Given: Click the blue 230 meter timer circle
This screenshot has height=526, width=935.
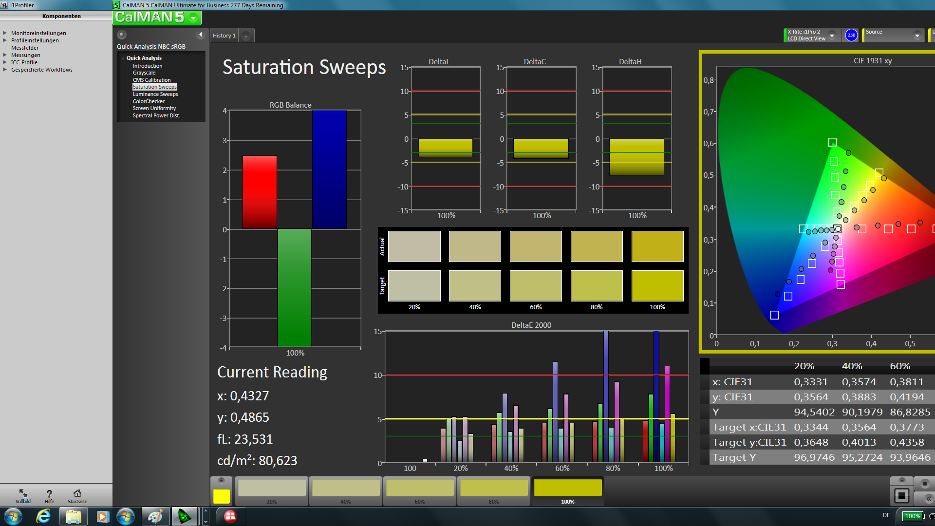Looking at the screenshot, I should 851,35.
